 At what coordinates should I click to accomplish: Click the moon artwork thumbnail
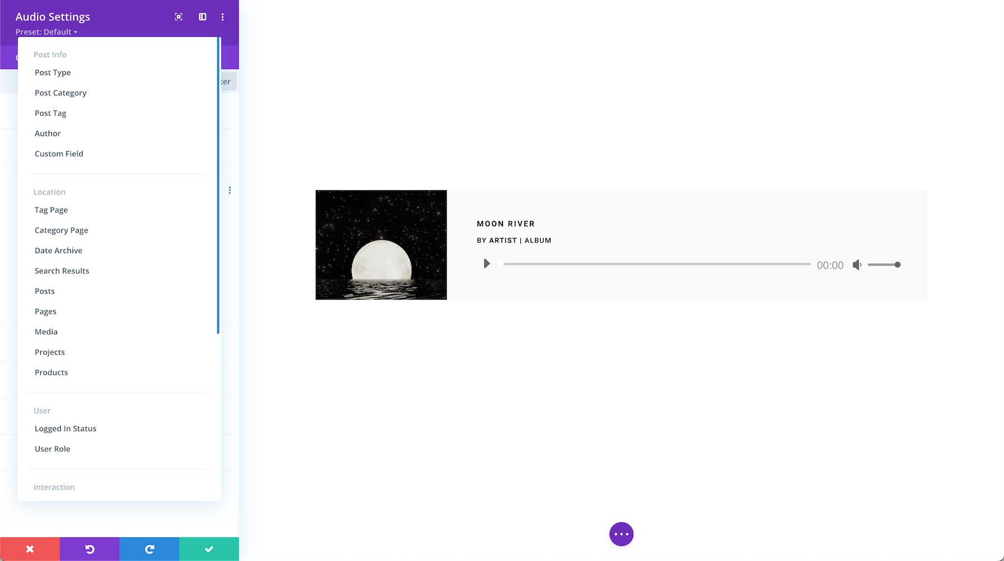[x=381, y=244]
